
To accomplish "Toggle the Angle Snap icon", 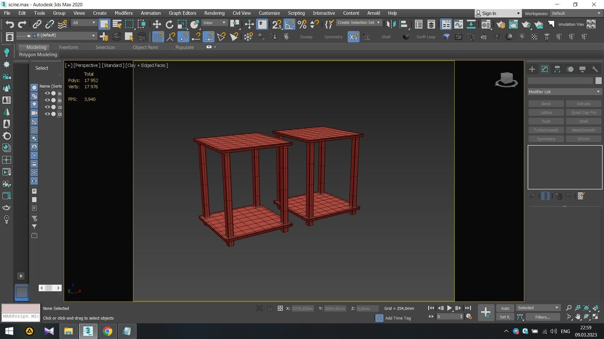I will pyautogui.click(x=289, y=24).
